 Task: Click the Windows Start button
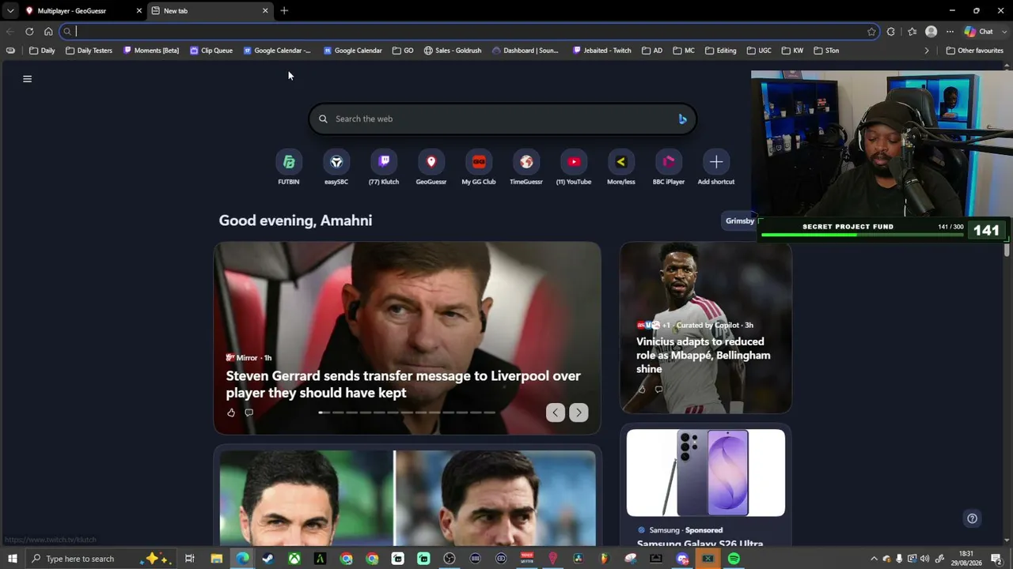pos(12,559)
